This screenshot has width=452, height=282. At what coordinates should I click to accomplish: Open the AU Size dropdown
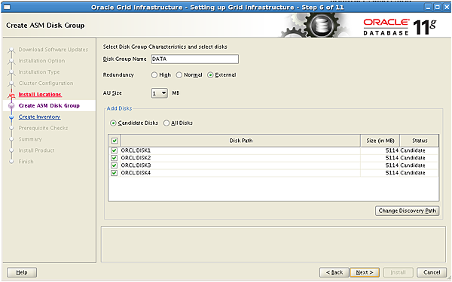coord(160,93)
